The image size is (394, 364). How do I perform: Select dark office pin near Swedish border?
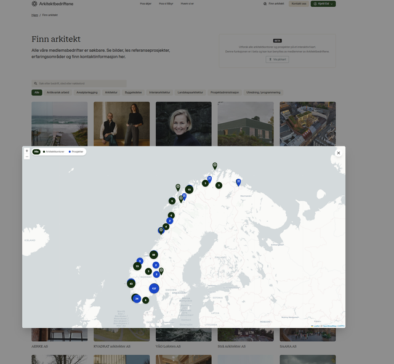pyautogui.click(x=161, y=271)
